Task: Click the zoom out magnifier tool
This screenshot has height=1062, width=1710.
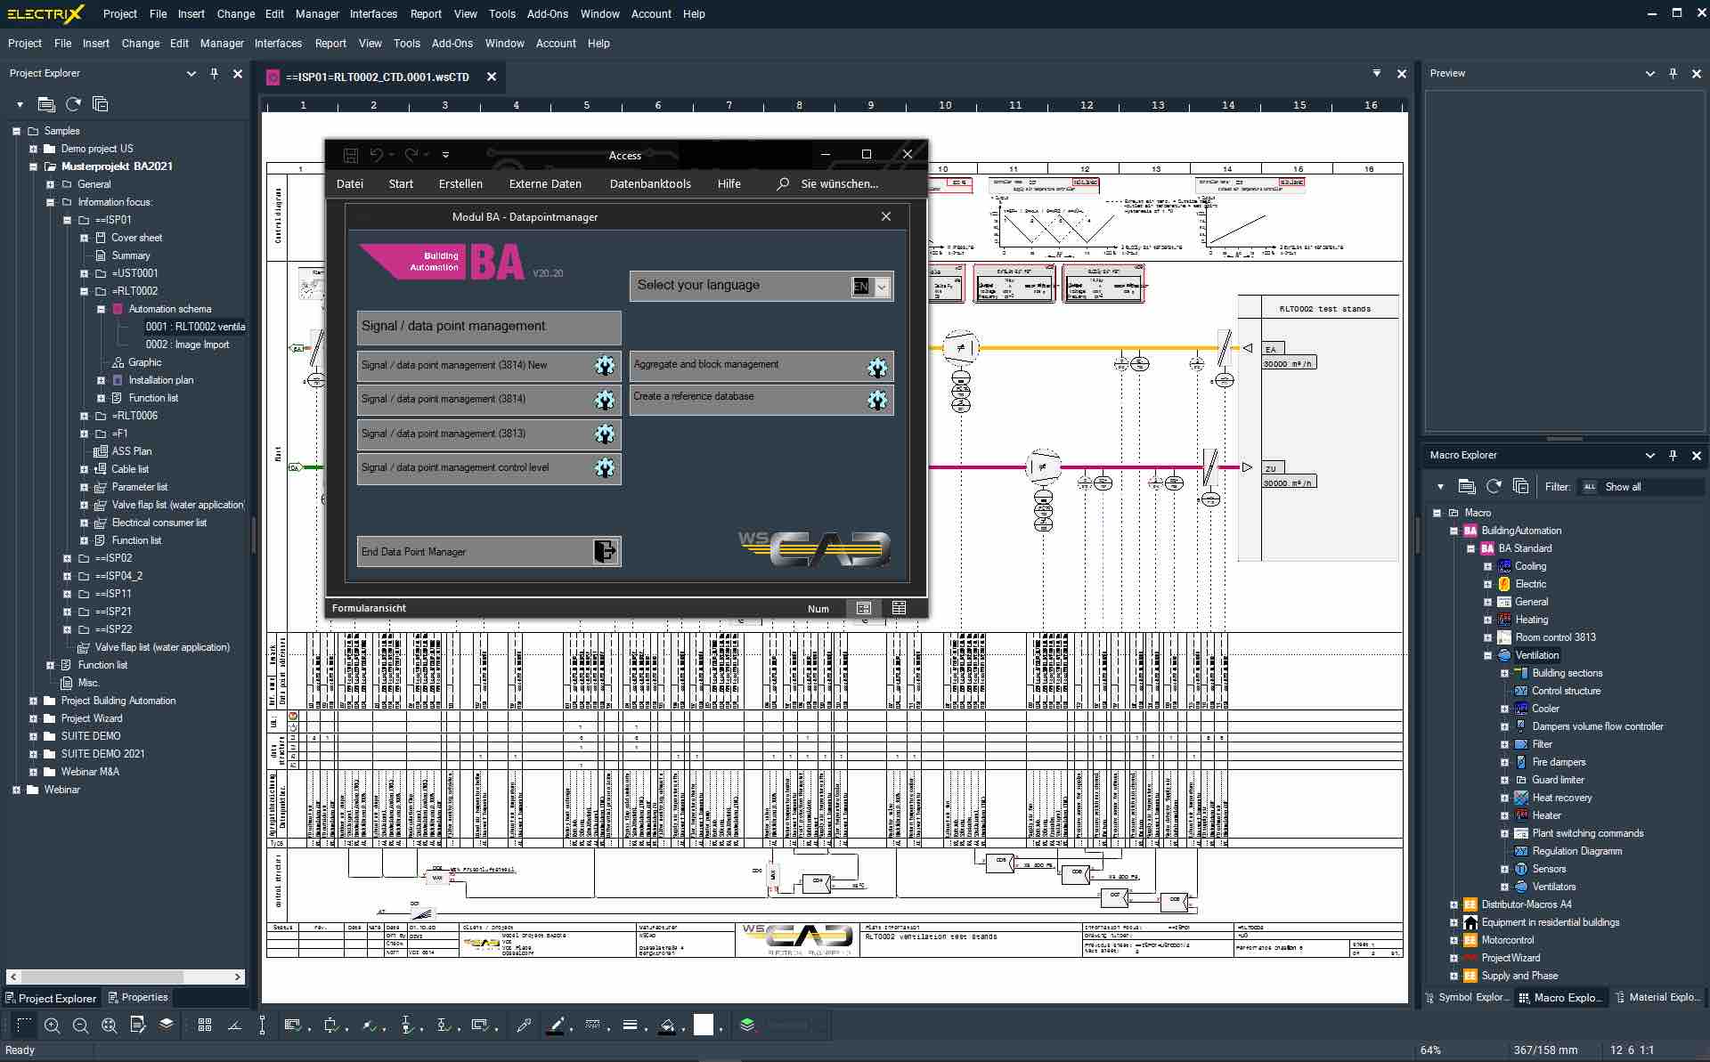Action: coord(80,1026)
